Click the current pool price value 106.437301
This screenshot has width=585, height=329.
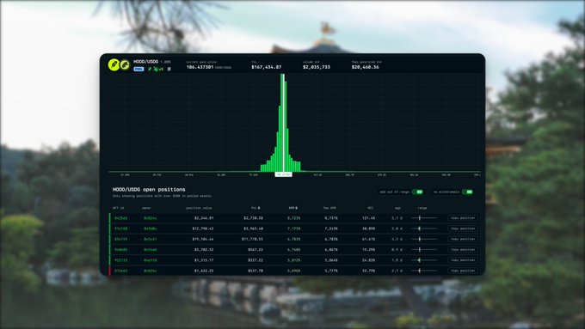tap(200, 67)
